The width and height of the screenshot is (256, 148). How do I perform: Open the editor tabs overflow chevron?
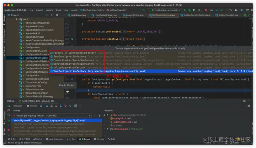[249, 15]
